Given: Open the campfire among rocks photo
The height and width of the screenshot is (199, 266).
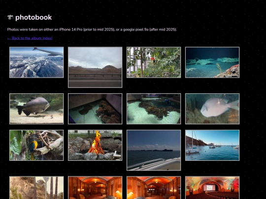Looking at the screenshot, I should tap(95, 145).
